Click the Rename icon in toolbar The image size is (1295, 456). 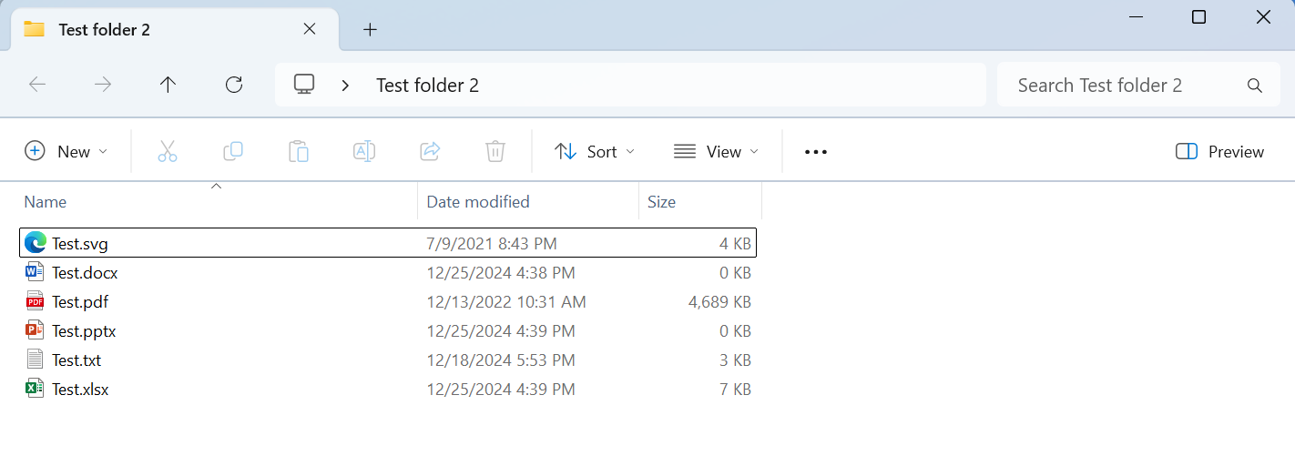pos(364,152)
